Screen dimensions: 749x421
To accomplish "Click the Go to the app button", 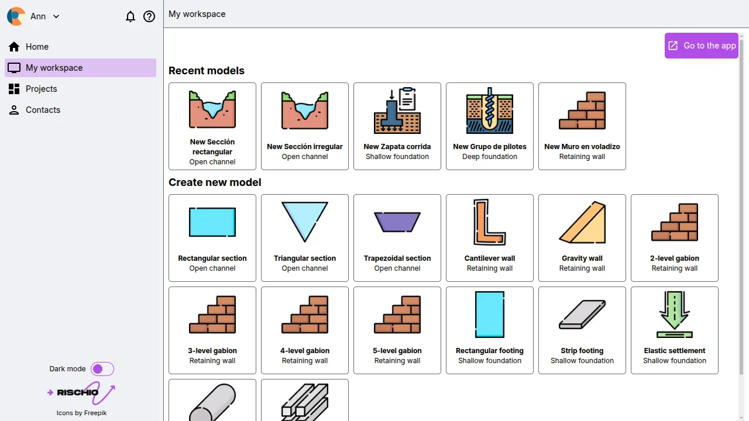I will pos(701,46).
